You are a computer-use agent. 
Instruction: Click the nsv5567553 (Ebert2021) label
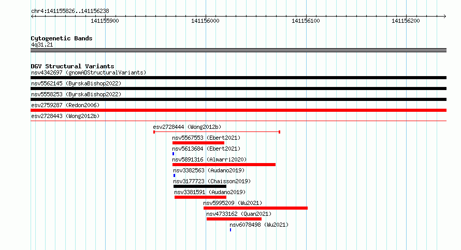206,138
